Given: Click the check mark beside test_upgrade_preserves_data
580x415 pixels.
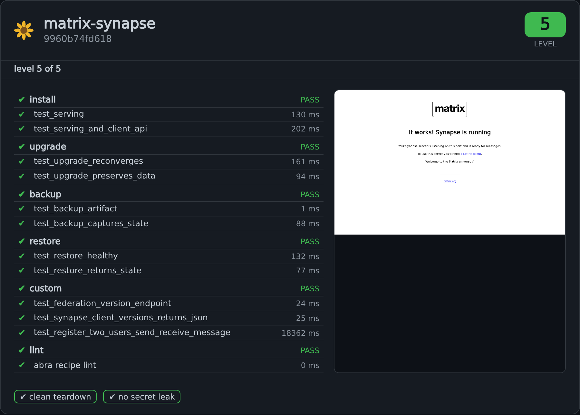Looking at the screenshot, I should coord(22,176).
